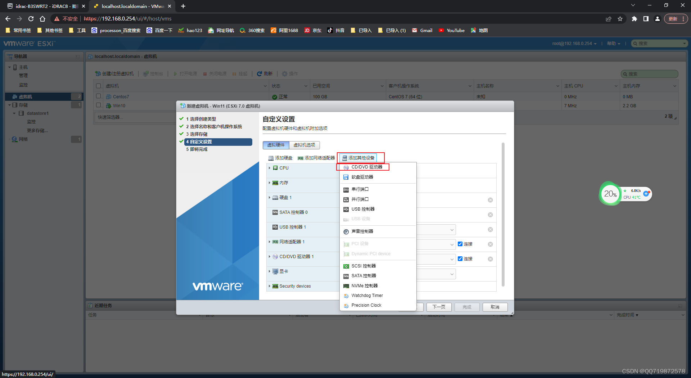This screenshot has height=378, width=691.
Task: Remove CD/DVD 驱动器 1 with delete icon
Action: pos(490,259)
